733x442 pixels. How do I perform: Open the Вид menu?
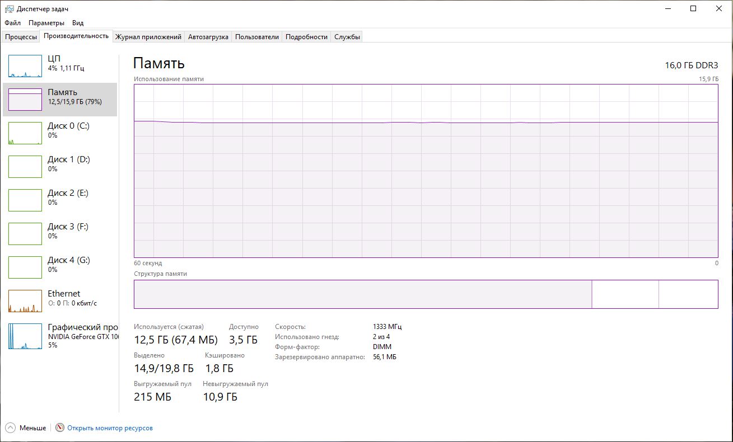78,23
